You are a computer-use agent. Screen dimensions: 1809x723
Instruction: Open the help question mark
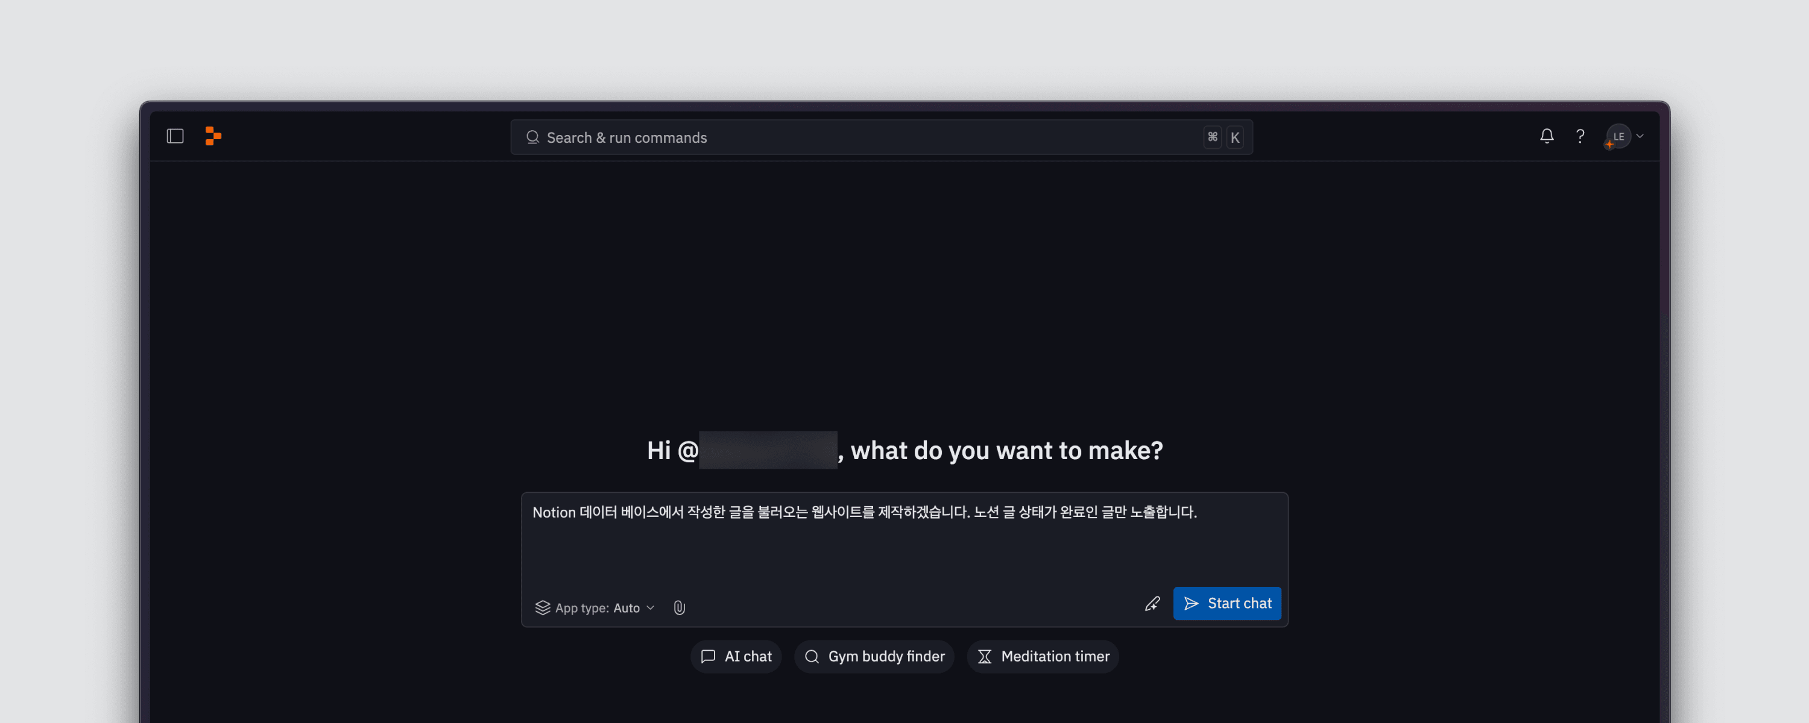1580,136
